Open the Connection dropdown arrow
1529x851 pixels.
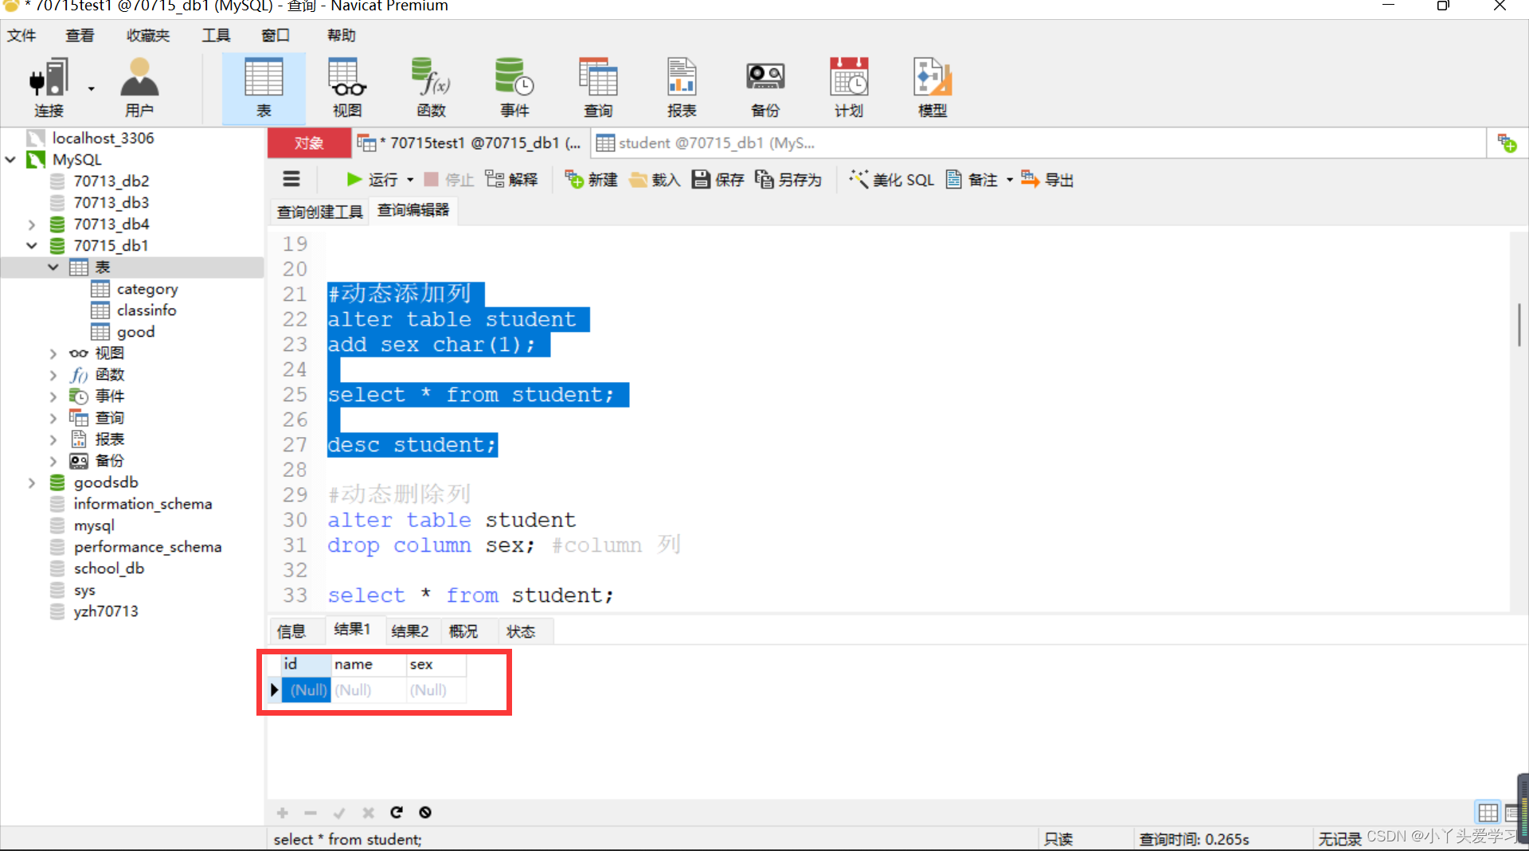click(x=91, y=89)
